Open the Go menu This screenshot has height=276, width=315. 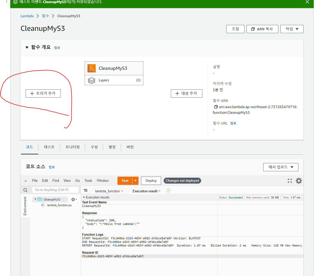tap(77, 181)
